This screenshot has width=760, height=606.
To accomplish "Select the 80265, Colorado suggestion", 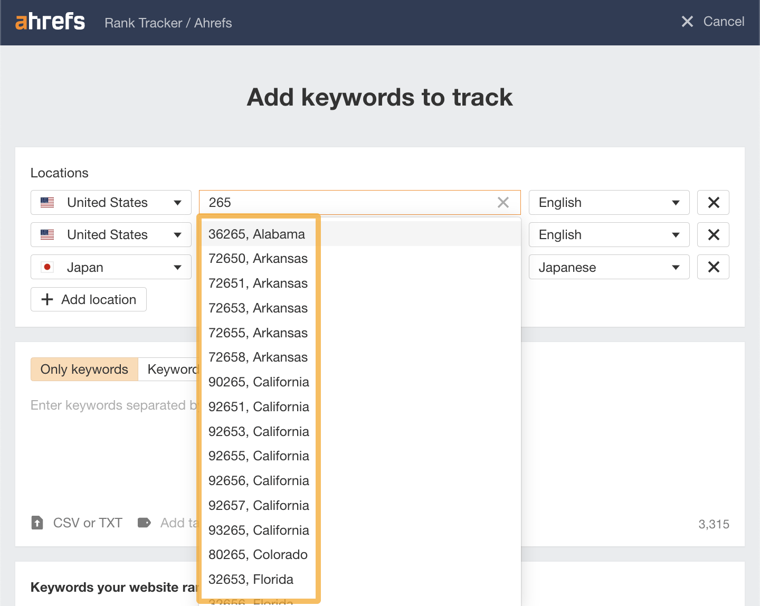I will (258, 554).
